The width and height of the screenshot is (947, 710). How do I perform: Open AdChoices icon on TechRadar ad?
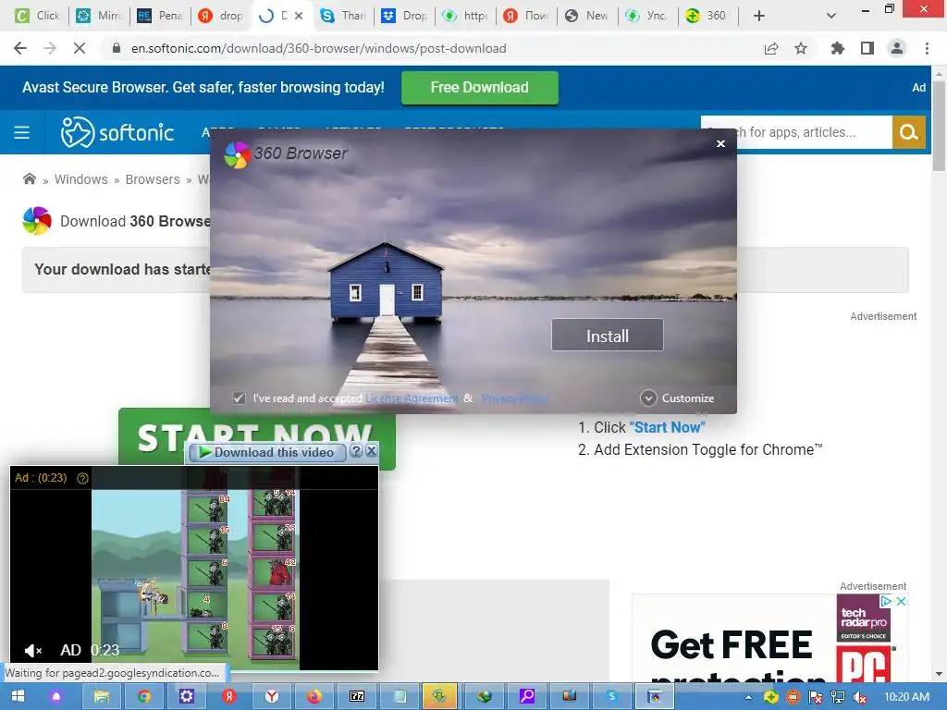point(886,601)
